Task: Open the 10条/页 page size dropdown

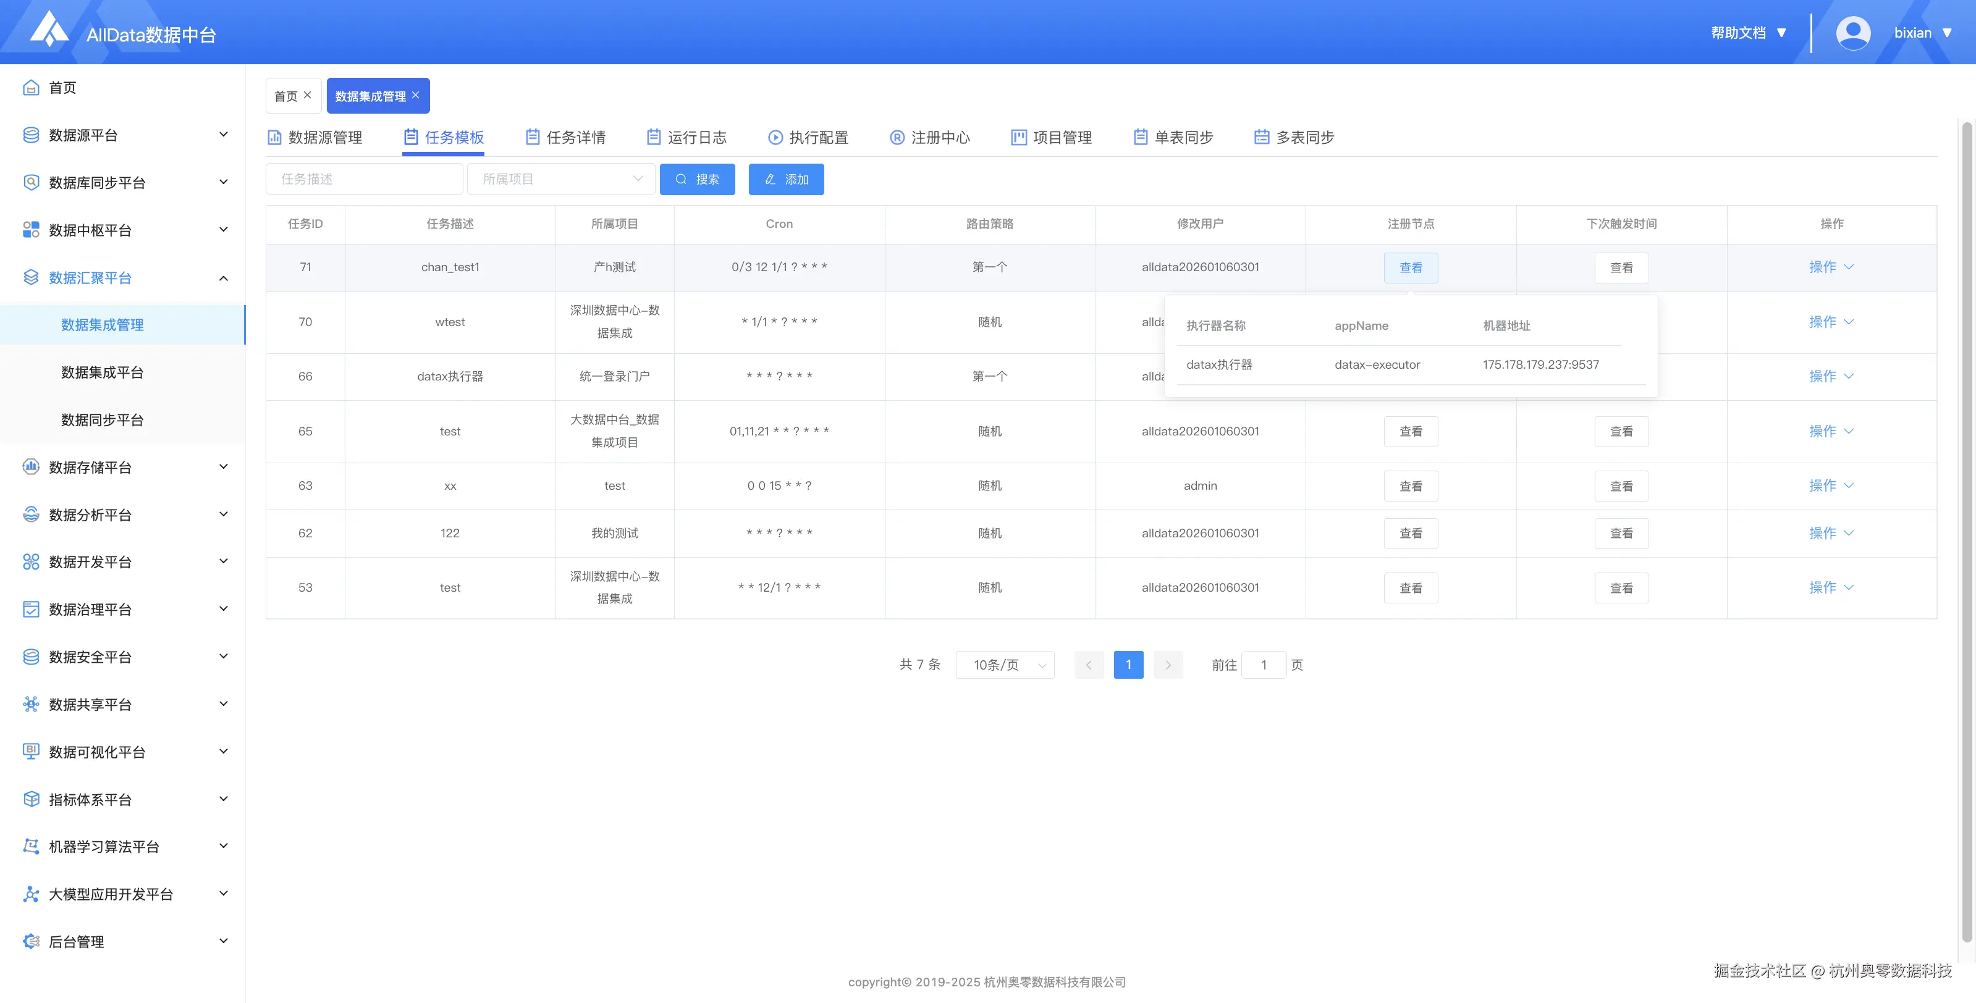Action: pyautogui.click(x=1005, y=665)
